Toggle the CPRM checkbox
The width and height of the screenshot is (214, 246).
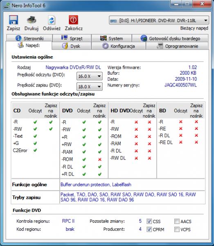click(149, 229)
